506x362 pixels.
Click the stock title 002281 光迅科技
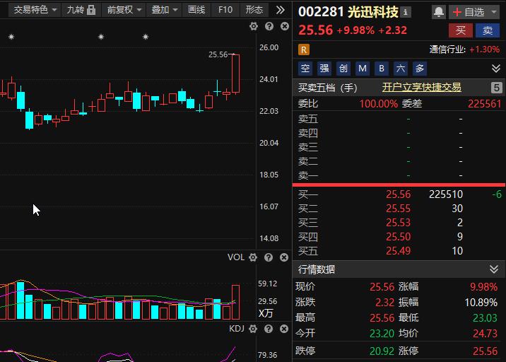pos(348,12)
